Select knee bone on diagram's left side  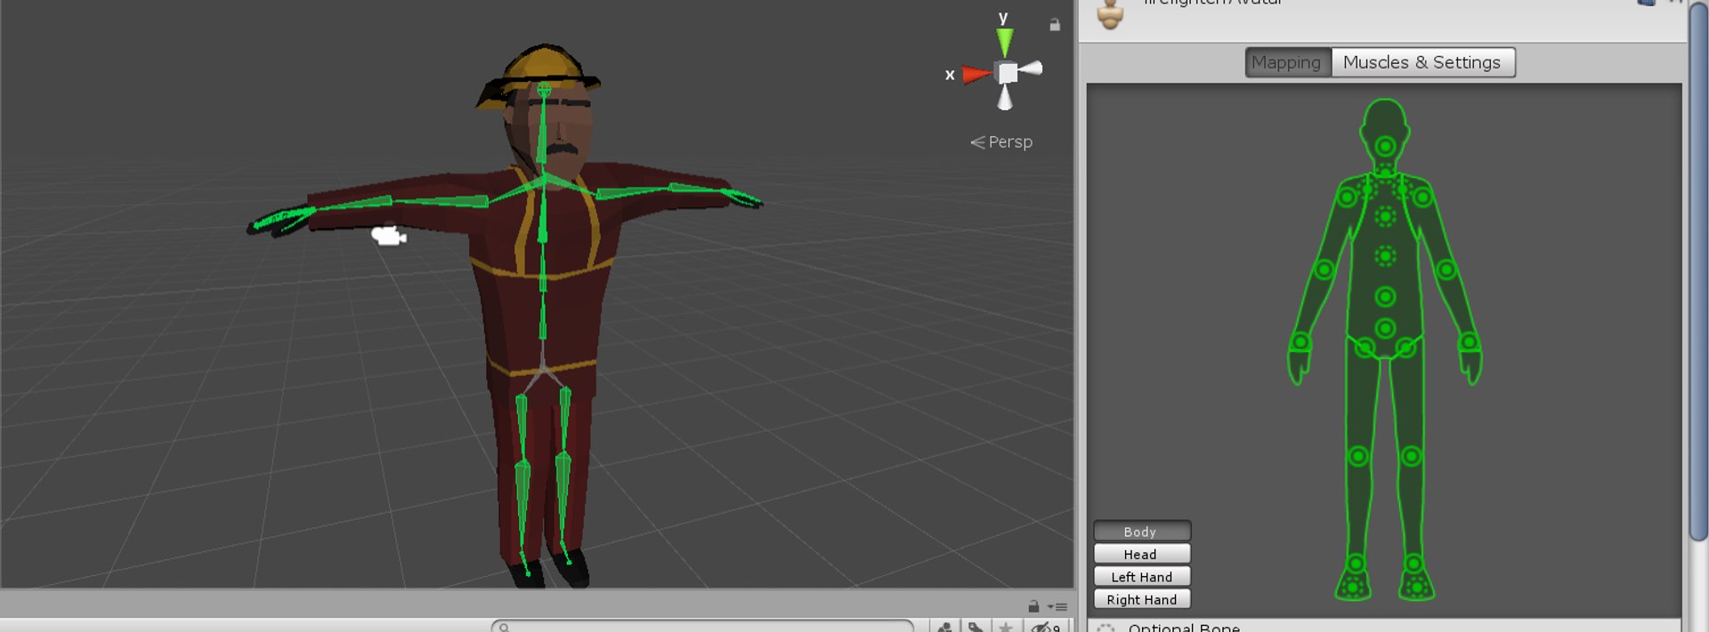tap(1358, 457)
